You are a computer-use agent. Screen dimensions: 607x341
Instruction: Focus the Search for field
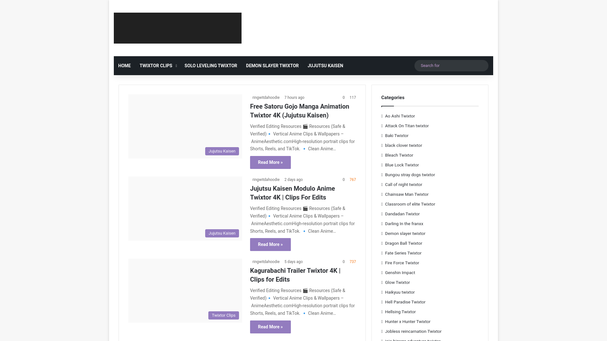(451, 66)
